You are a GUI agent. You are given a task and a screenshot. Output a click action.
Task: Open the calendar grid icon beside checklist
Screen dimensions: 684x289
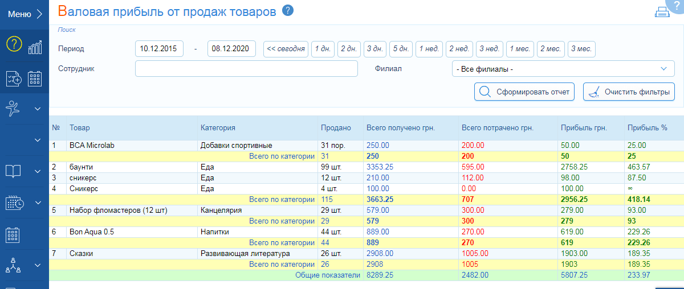click(x=35, y=79)
